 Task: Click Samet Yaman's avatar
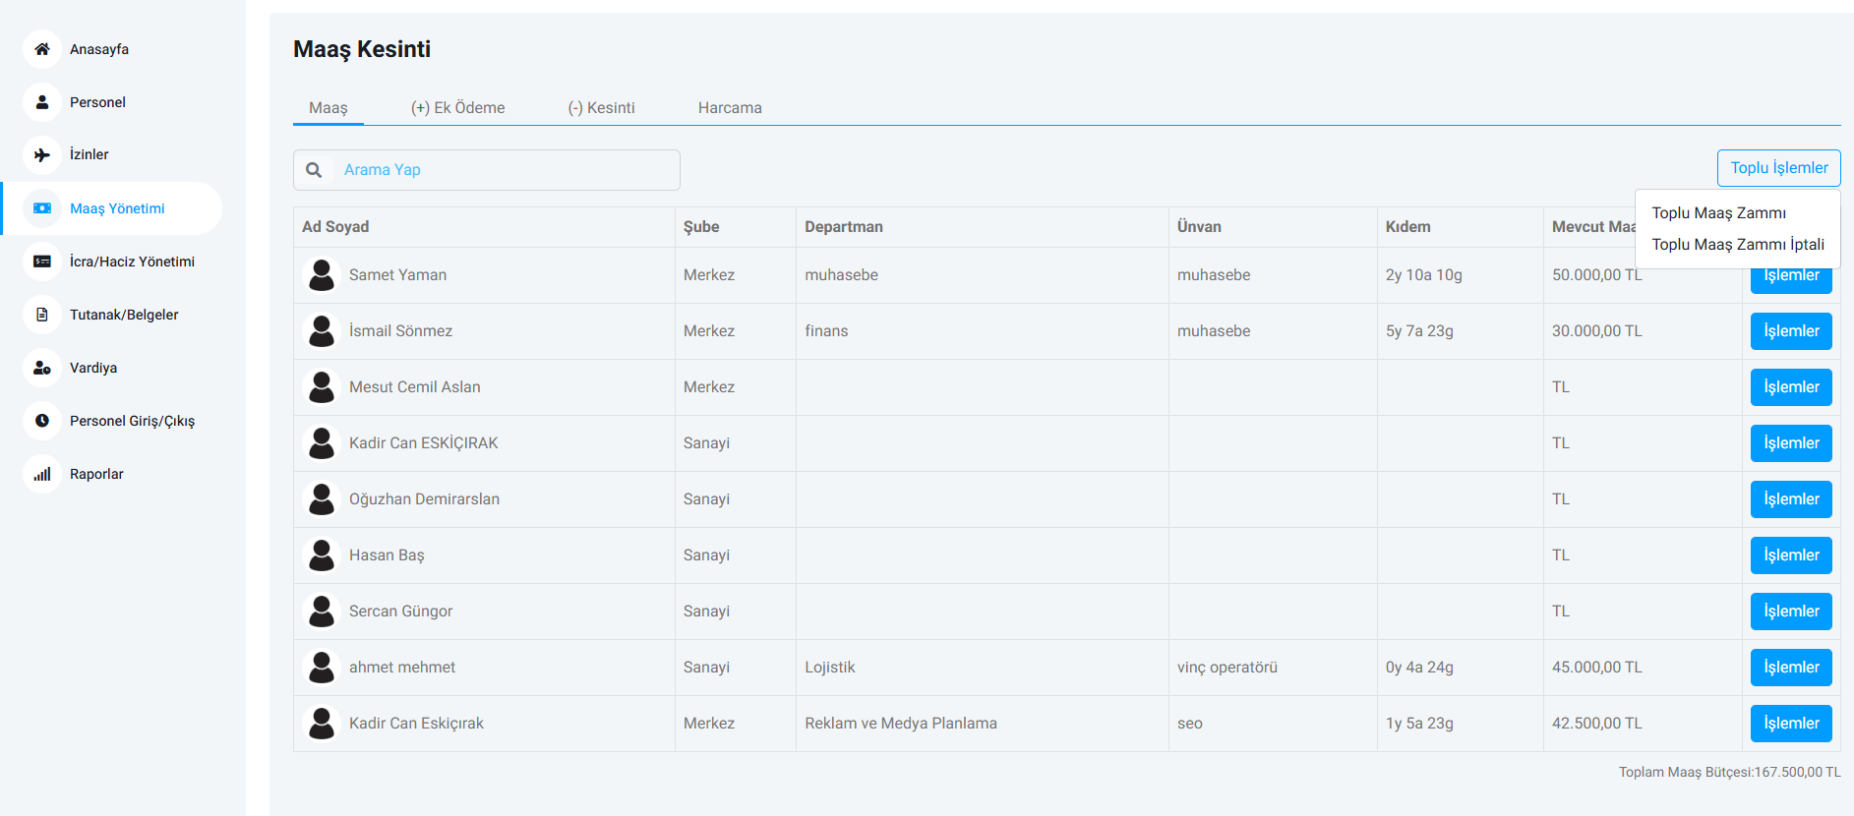pyautogui.click(x=322, y=275)
